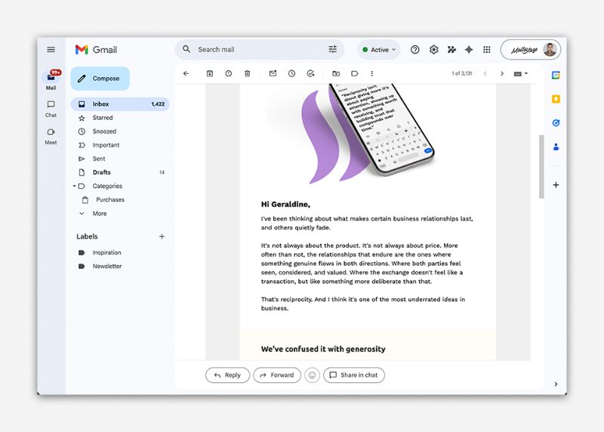Archive the open email

click(210, 73)
